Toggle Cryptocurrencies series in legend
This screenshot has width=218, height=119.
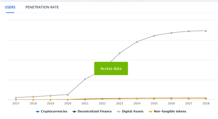pyautogui.click(x=52, y=111)
